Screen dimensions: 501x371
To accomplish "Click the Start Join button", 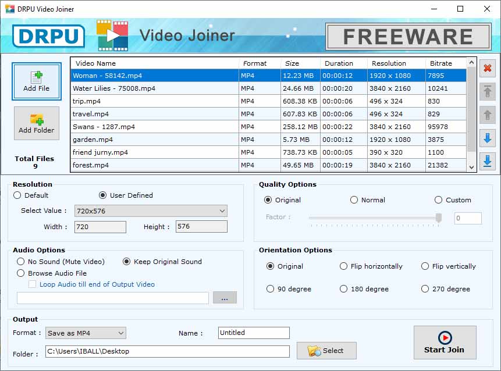I will tap(445, 343).
